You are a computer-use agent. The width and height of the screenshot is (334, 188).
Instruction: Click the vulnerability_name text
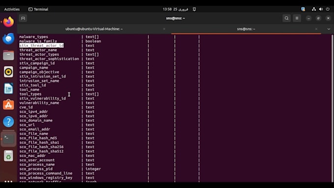pos(39,103)
